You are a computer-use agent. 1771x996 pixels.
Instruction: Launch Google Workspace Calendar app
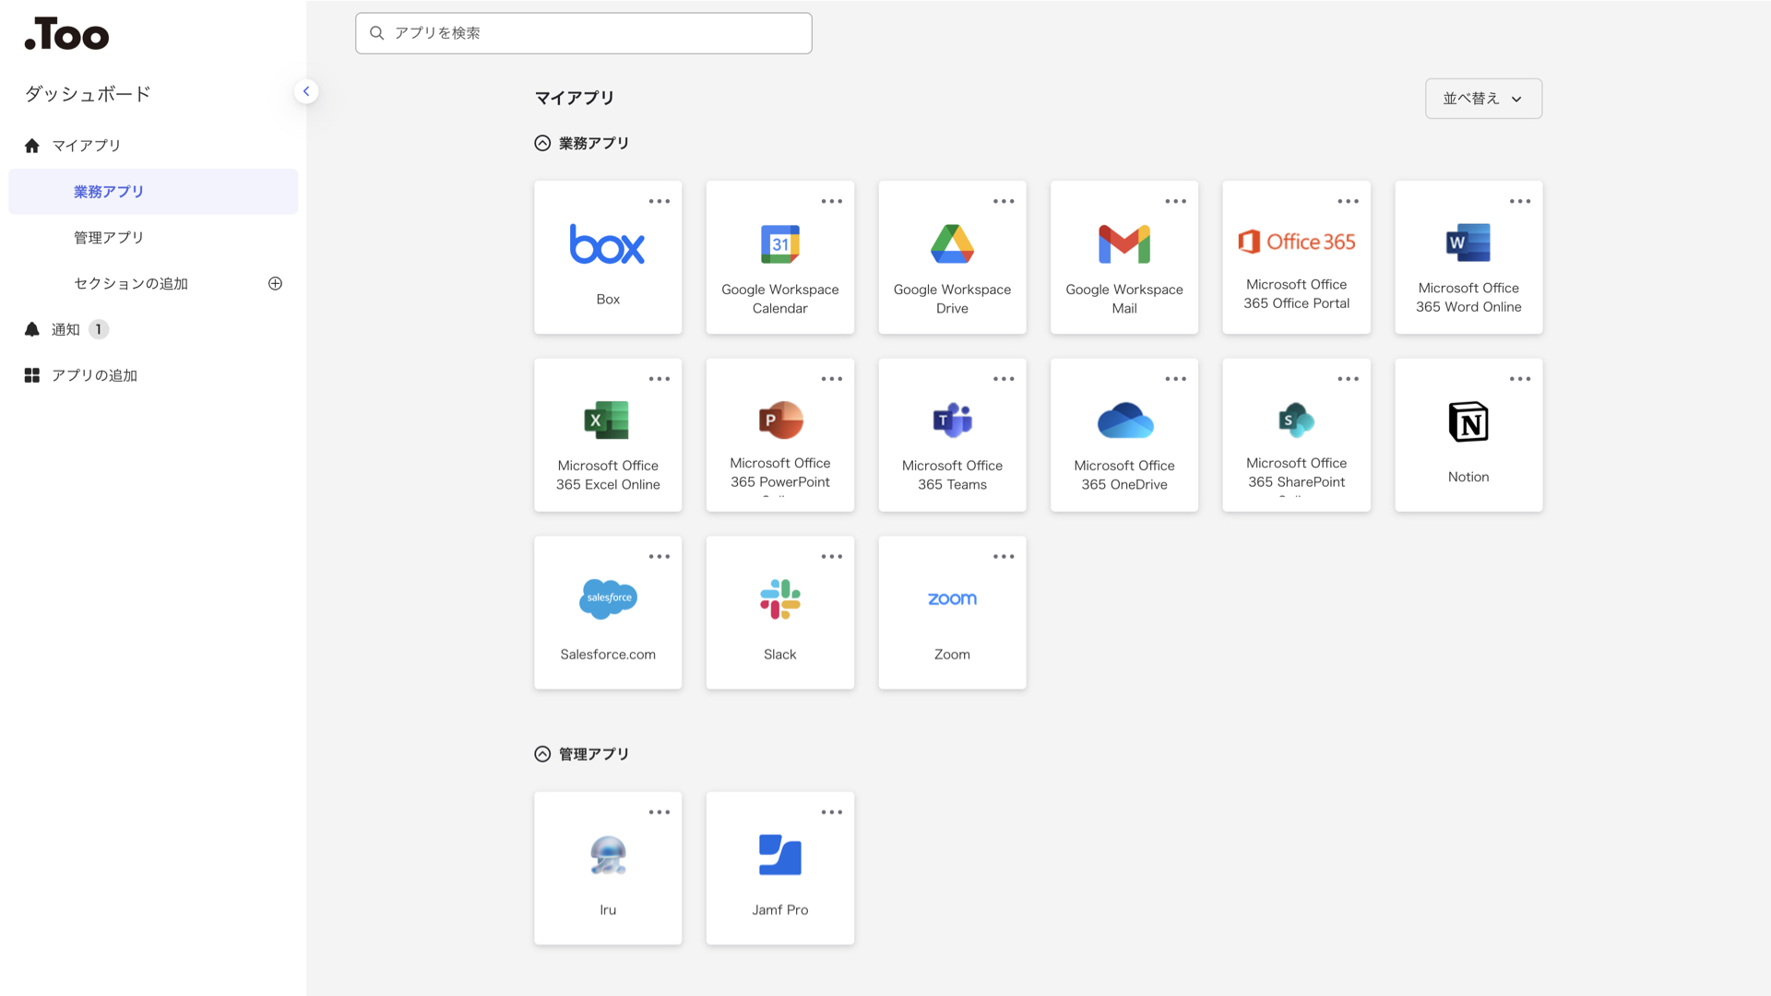779,257
